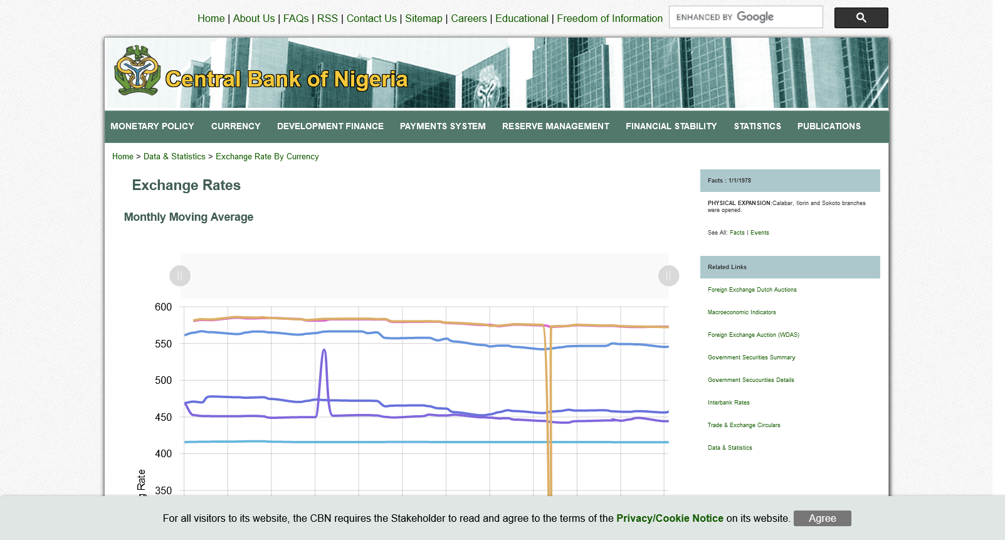Open the Reserve Management menu
The image size is (1005, 540).
click(x=555, y=127)
